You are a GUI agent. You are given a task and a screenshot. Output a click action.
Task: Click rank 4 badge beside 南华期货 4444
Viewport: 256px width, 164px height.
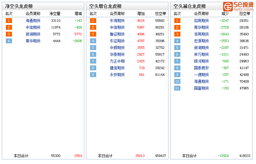click(9, 41)
